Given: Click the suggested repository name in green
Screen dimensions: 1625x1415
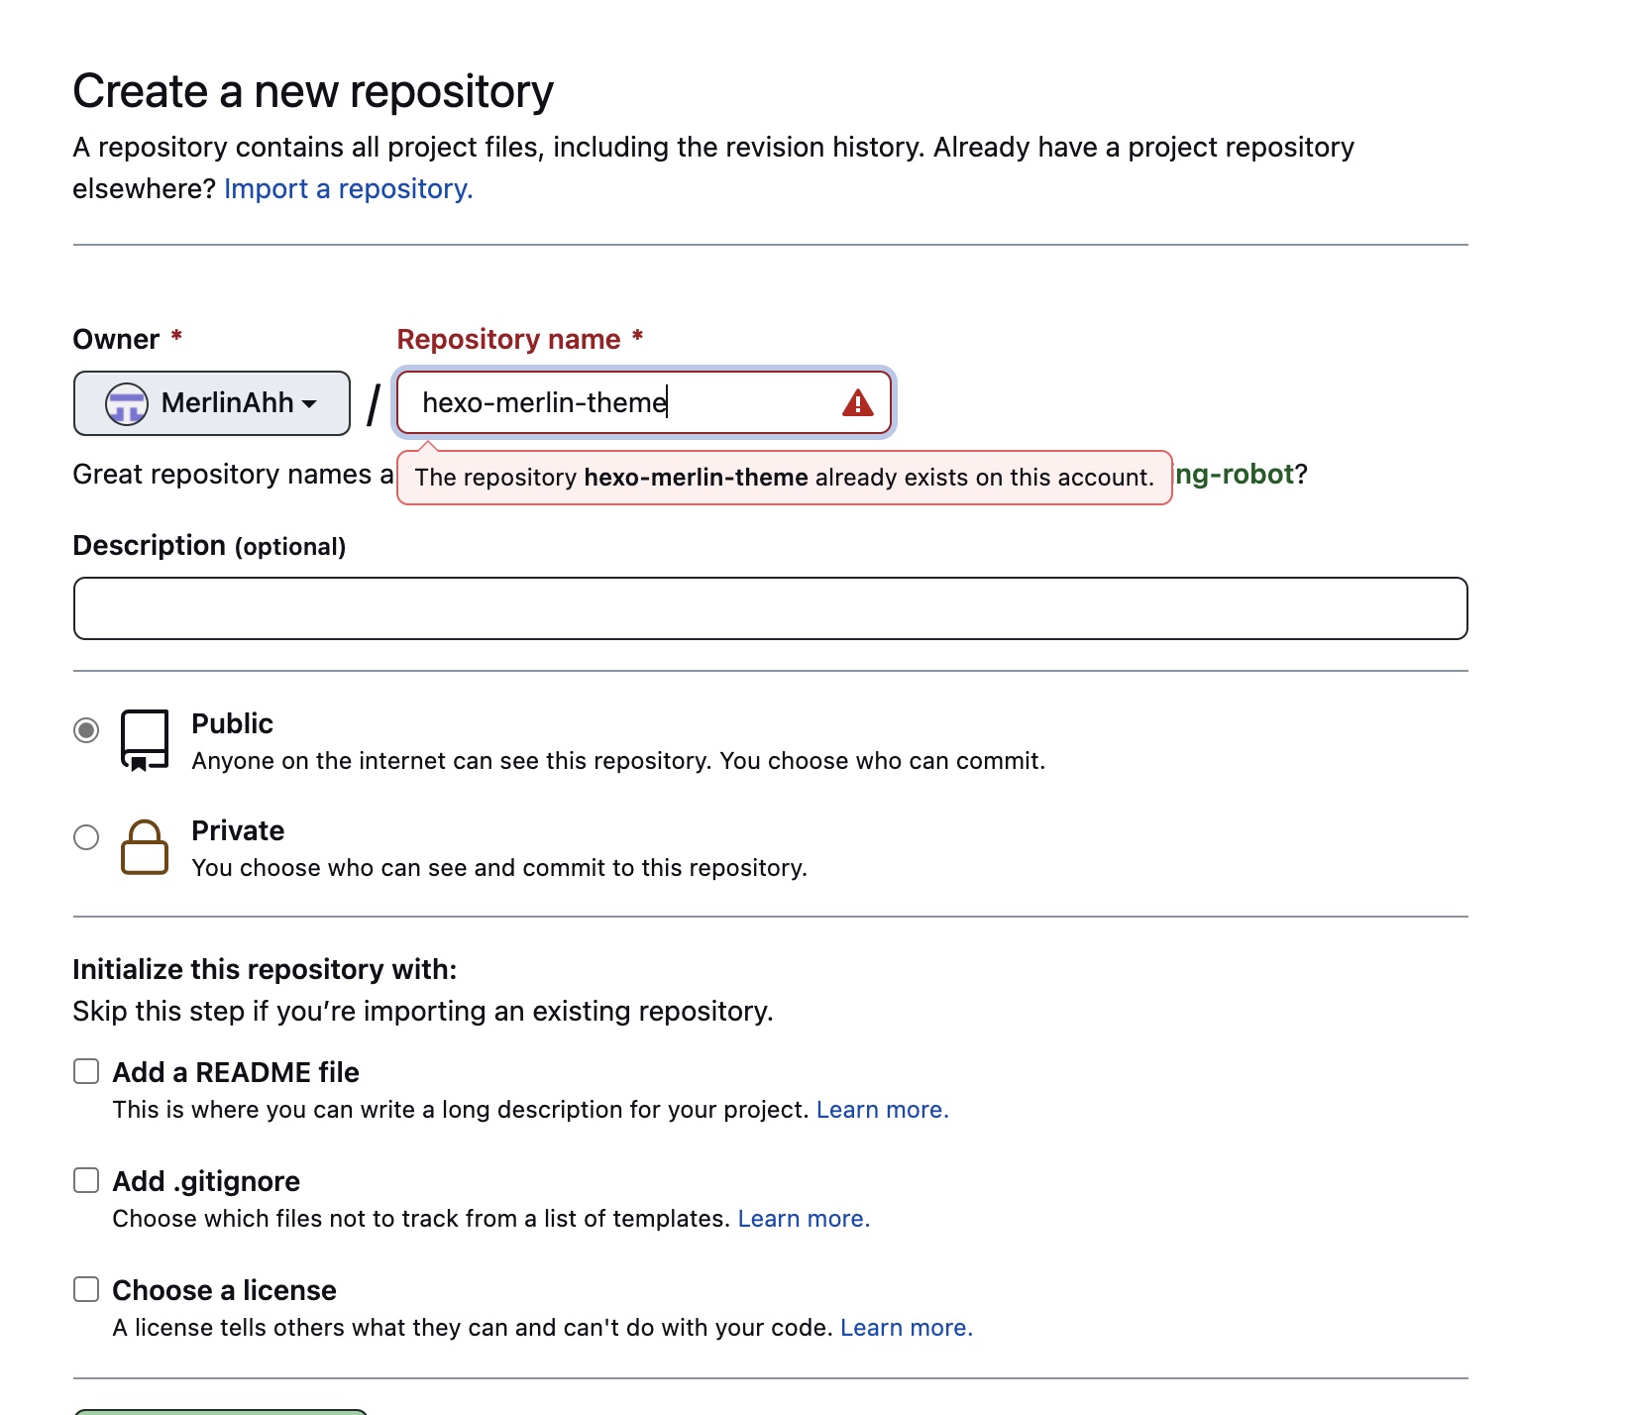Looking at the screenshot, I should pos(1235,475).
